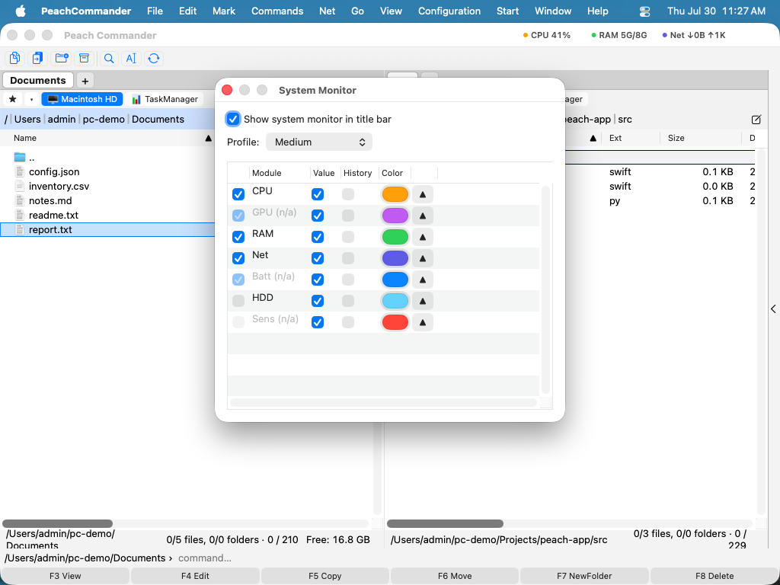780x585 pixels.
Task: Click the orange CPU color swatch
Action: pyautogui.click(x=395, y=194)
